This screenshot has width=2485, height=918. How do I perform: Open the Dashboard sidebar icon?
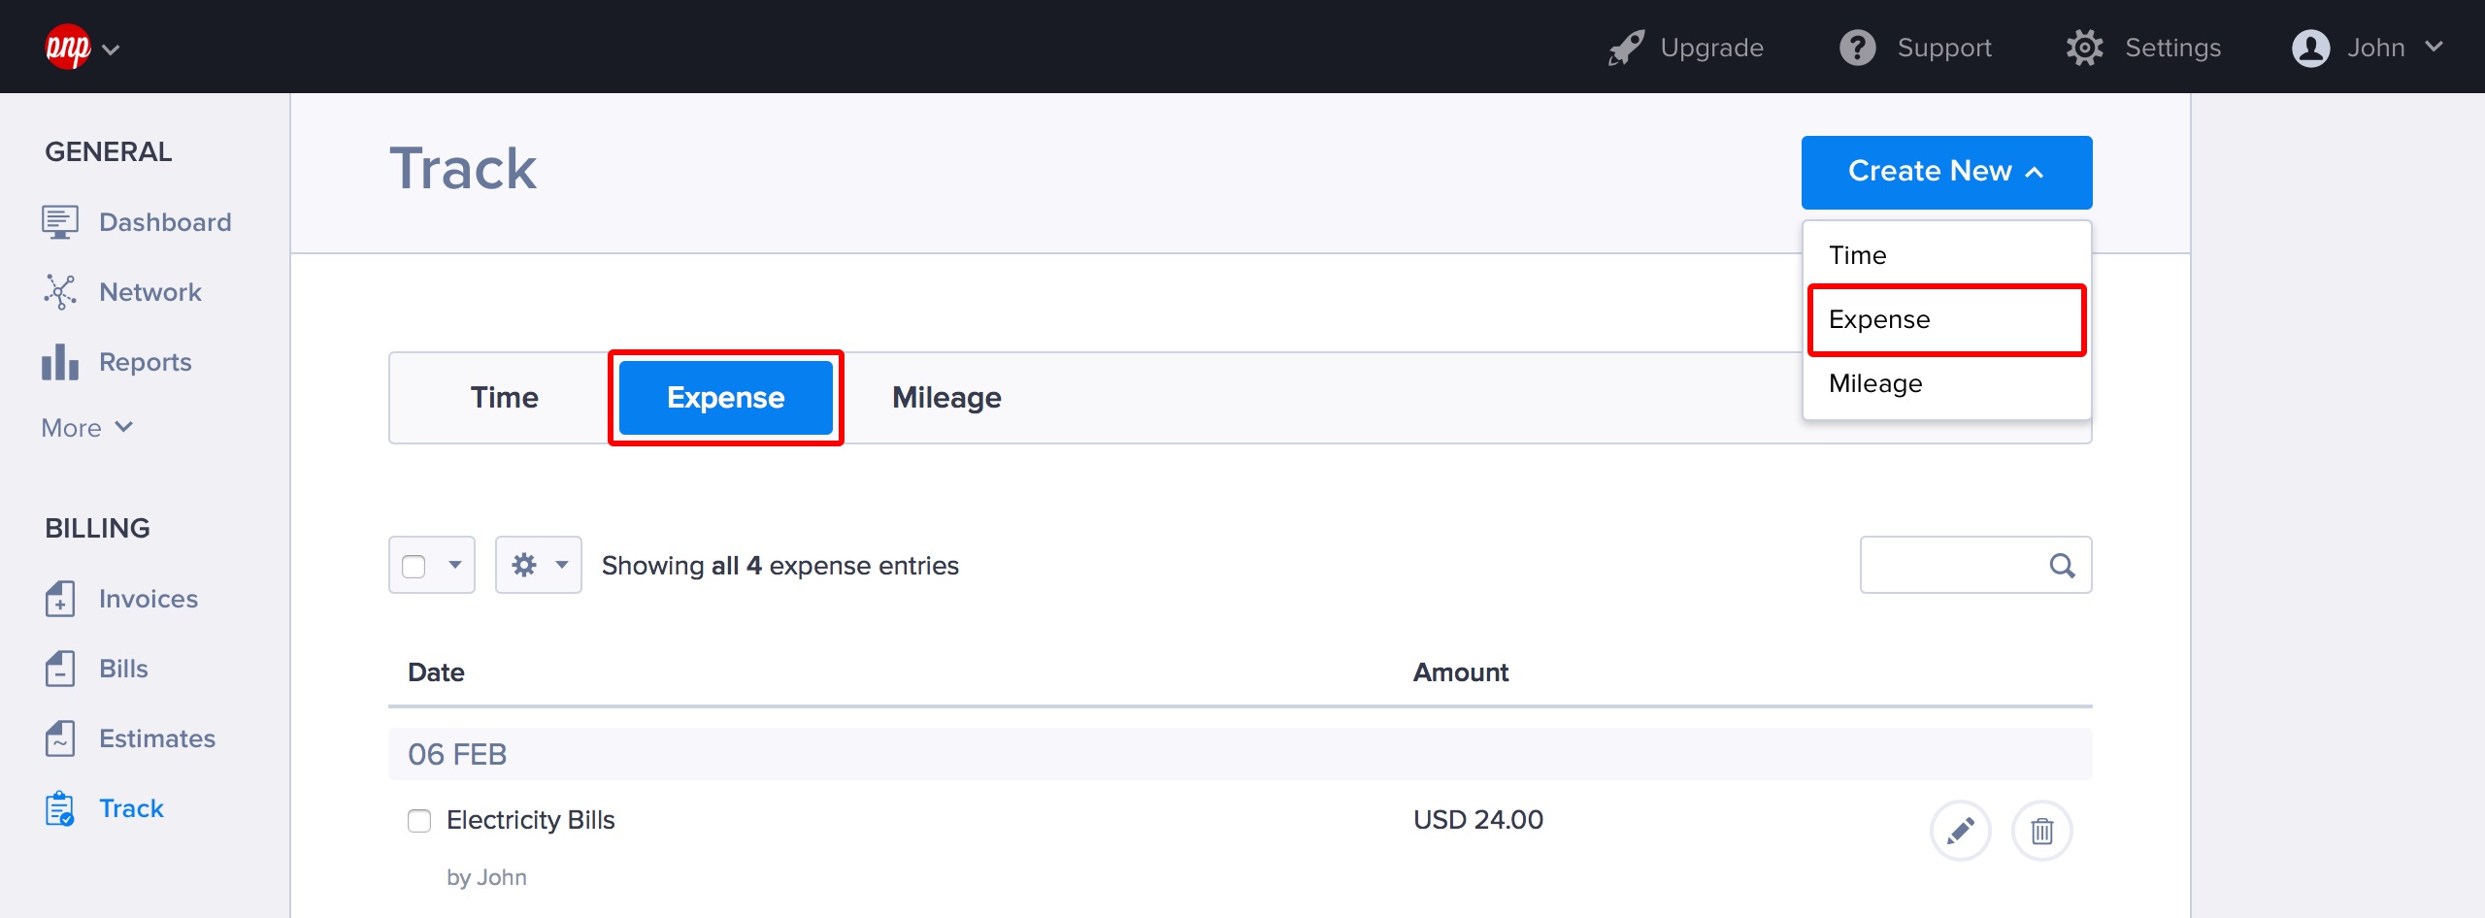pos(60,222)
